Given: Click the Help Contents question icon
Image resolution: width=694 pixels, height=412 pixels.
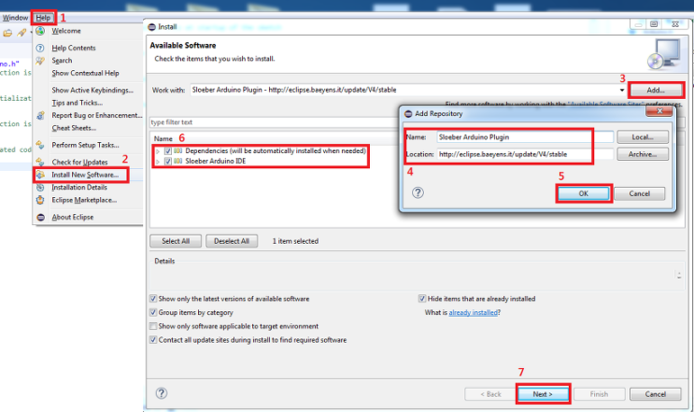Looking at the screenshot, I should tap(40, 48).
